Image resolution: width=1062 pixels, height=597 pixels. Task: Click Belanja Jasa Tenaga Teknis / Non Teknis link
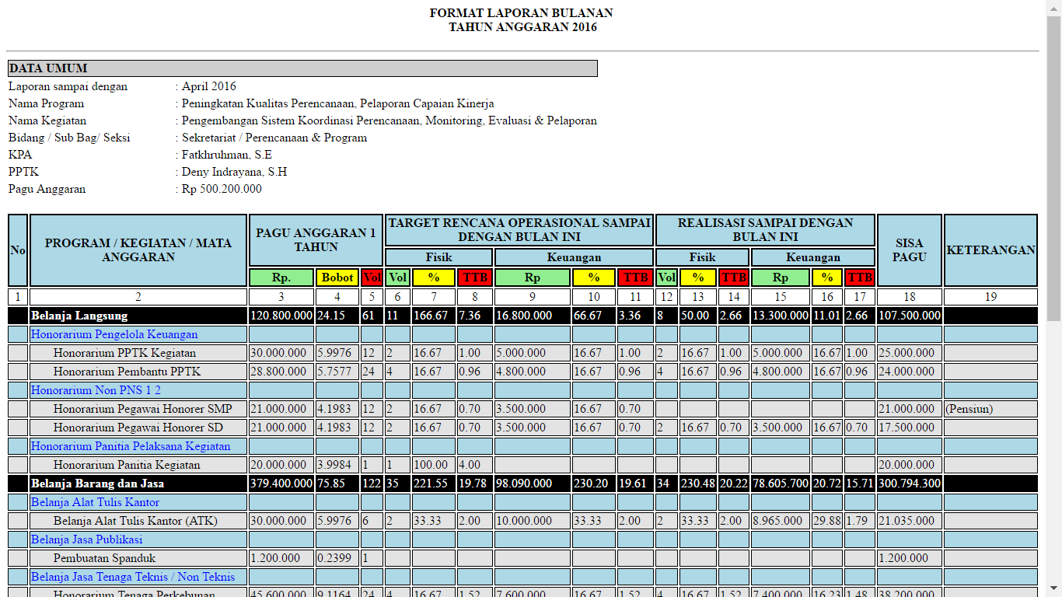tap(133, 577)
